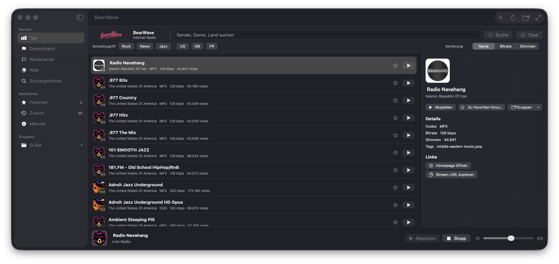Click the Navahang logo in details panel

pyautogui.click(x=438, y=71)
